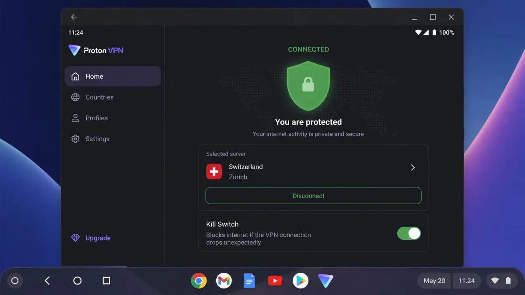Click the Wi-Fi icon in system tray

495,281
